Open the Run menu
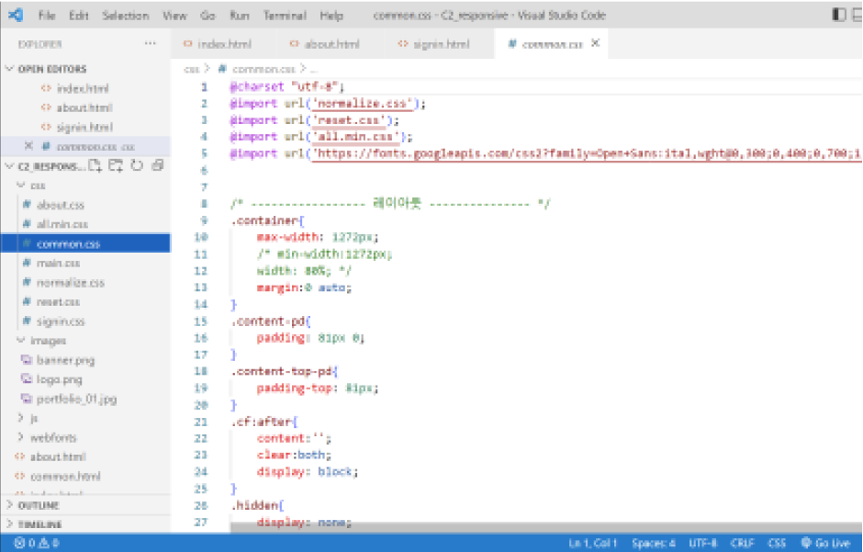 [x=240, y=16]
